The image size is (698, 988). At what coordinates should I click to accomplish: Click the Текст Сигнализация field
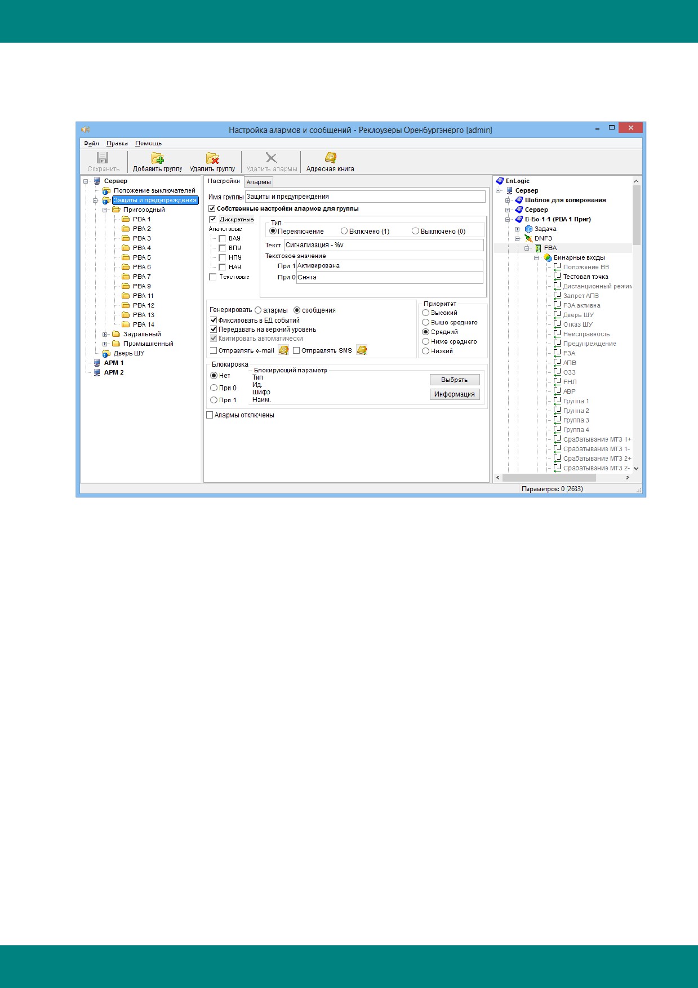coord(384,245)
